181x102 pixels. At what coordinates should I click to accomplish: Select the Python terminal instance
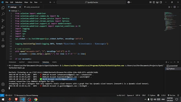tap(173, 69)
